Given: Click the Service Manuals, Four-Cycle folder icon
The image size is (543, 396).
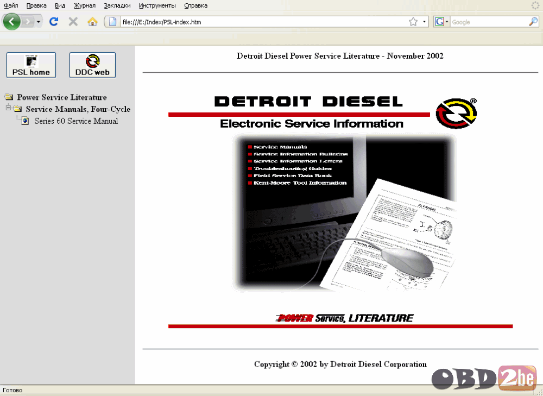Looking at the screenshot, I should coord(17,109).
